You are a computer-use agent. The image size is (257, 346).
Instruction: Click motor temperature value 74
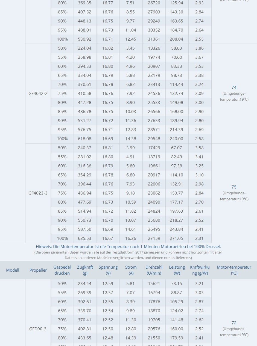coord(234,88)
